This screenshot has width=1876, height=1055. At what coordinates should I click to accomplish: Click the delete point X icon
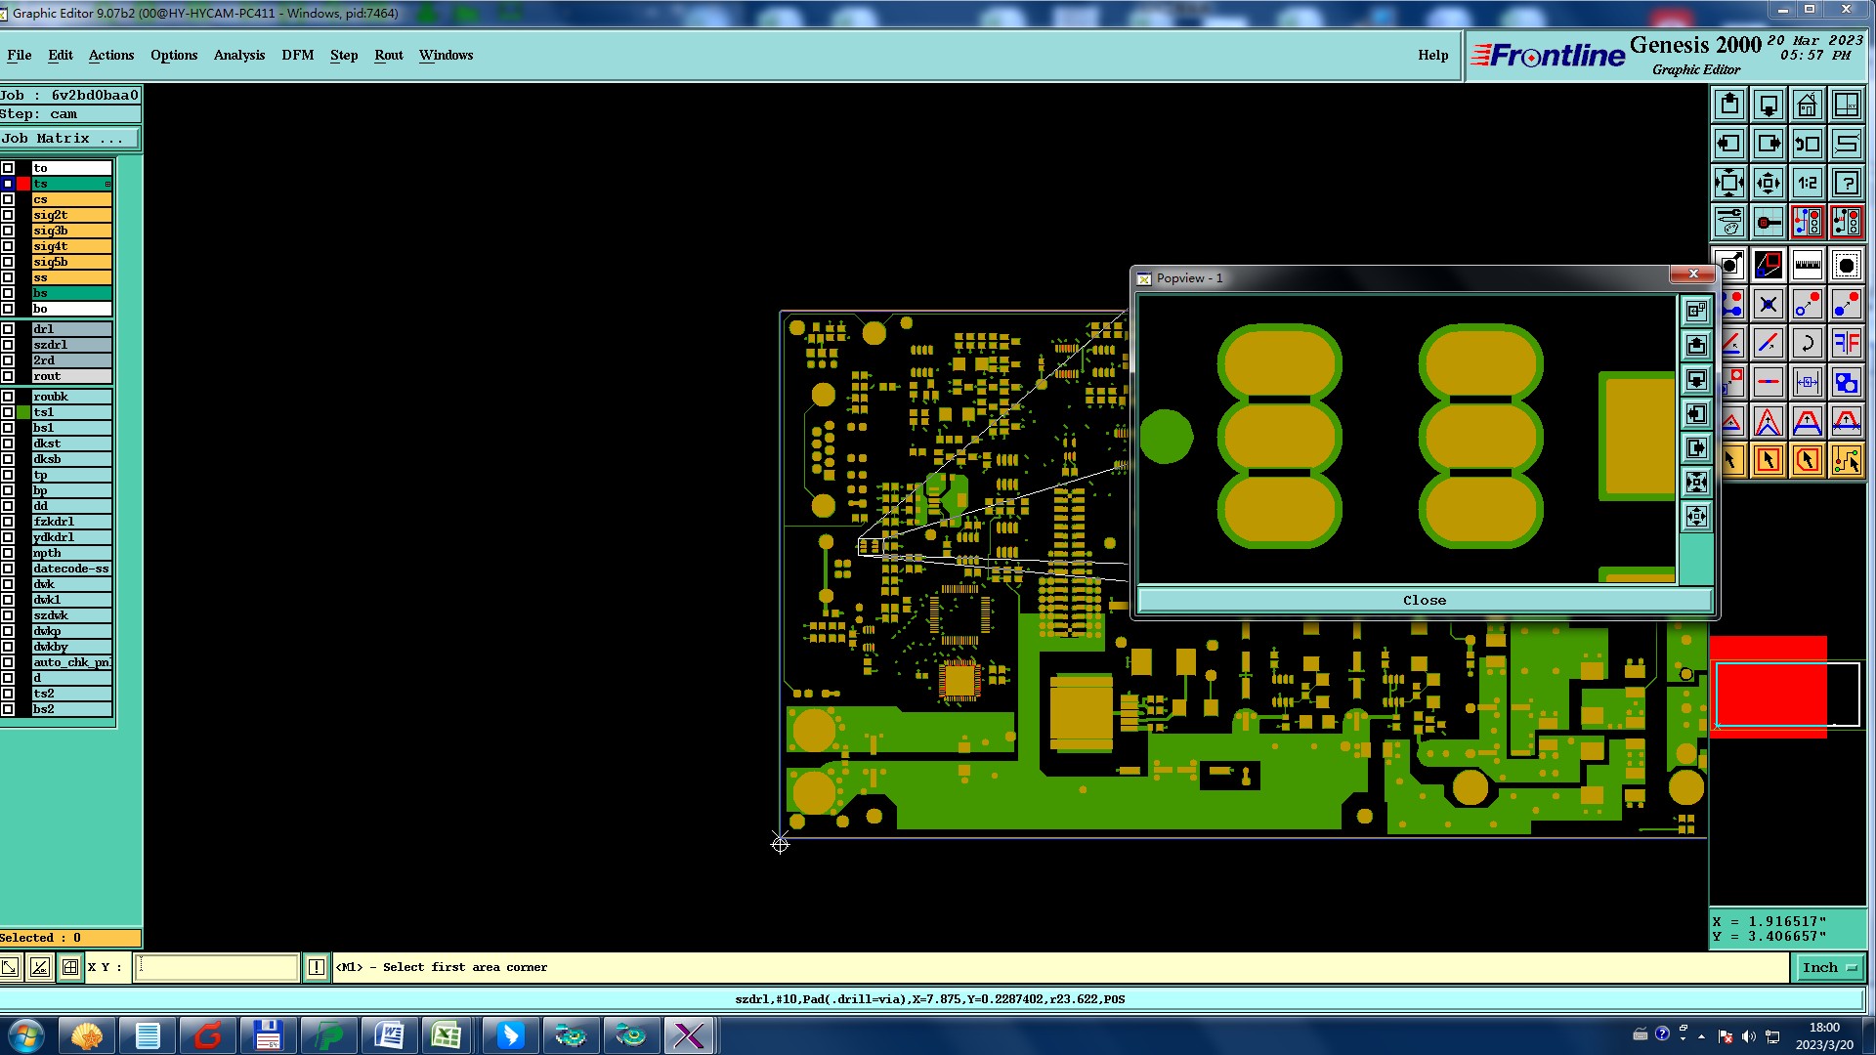point(1768,304)
